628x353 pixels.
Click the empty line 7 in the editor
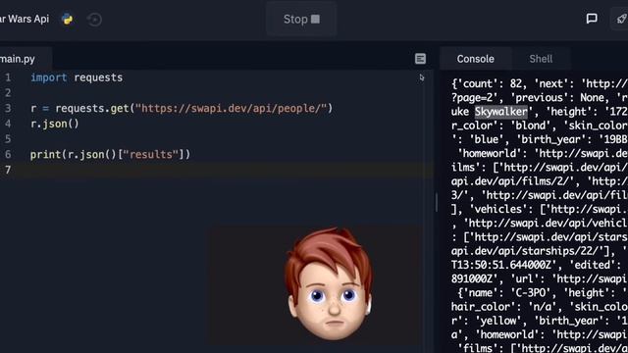225,170
